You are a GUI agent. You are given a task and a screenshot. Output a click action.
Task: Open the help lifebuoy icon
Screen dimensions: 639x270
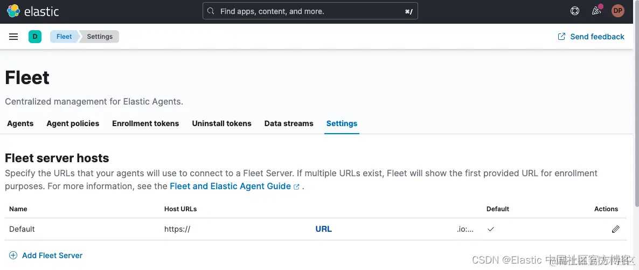pyautogui.click(x=575, y=11)
